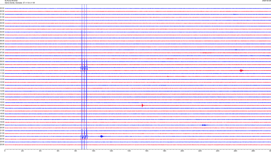Select the 20:30 trace time label
This screenshot has width=271, height=152.
(2, 128)
